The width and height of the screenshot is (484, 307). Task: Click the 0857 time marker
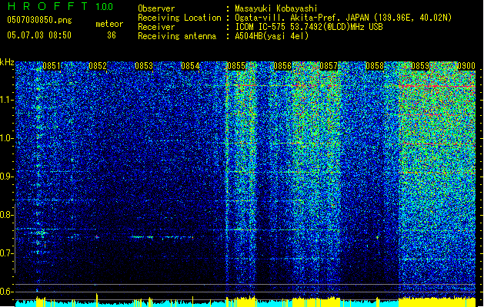329,66
